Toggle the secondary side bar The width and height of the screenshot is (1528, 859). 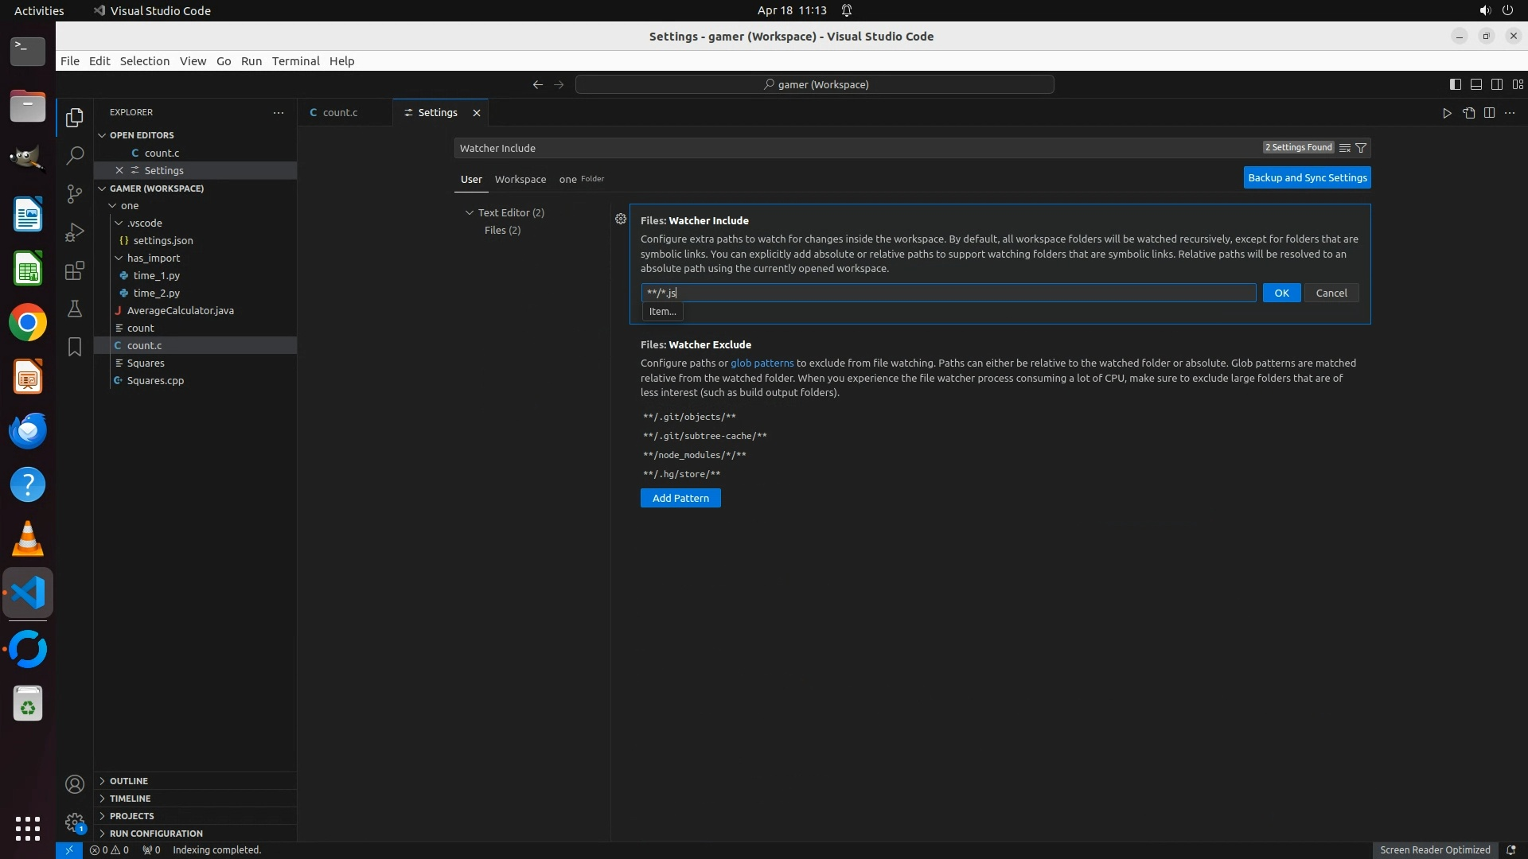click(x=1497, y=84)
